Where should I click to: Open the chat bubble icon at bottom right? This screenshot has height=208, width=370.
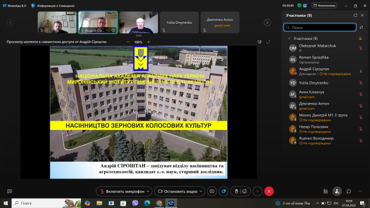pos(349,191)
